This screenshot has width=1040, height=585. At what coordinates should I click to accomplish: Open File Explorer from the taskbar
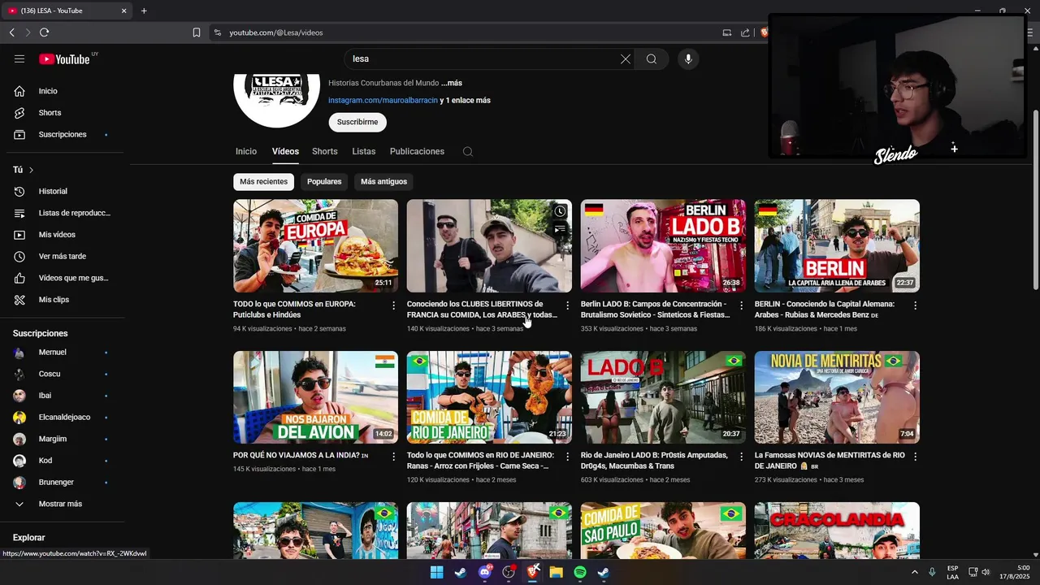point(557,572)
